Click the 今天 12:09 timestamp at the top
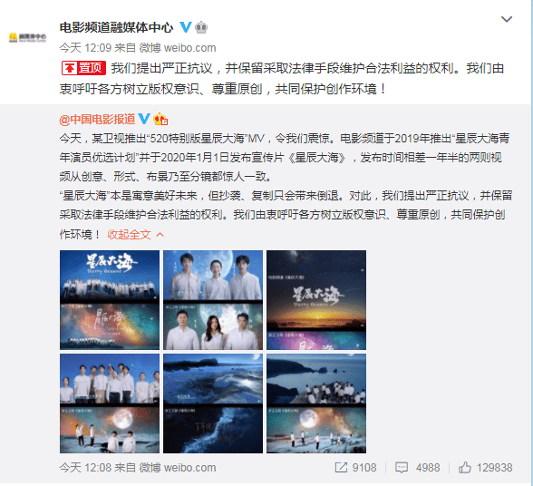533x486 pixels. coord(85,48)
